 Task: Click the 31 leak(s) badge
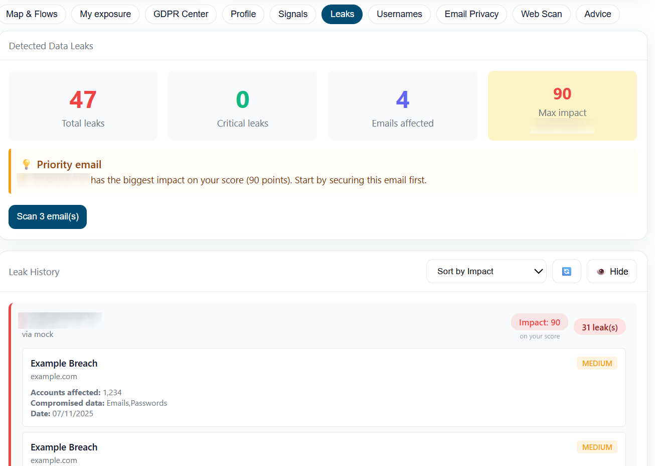tap(600, 327)
